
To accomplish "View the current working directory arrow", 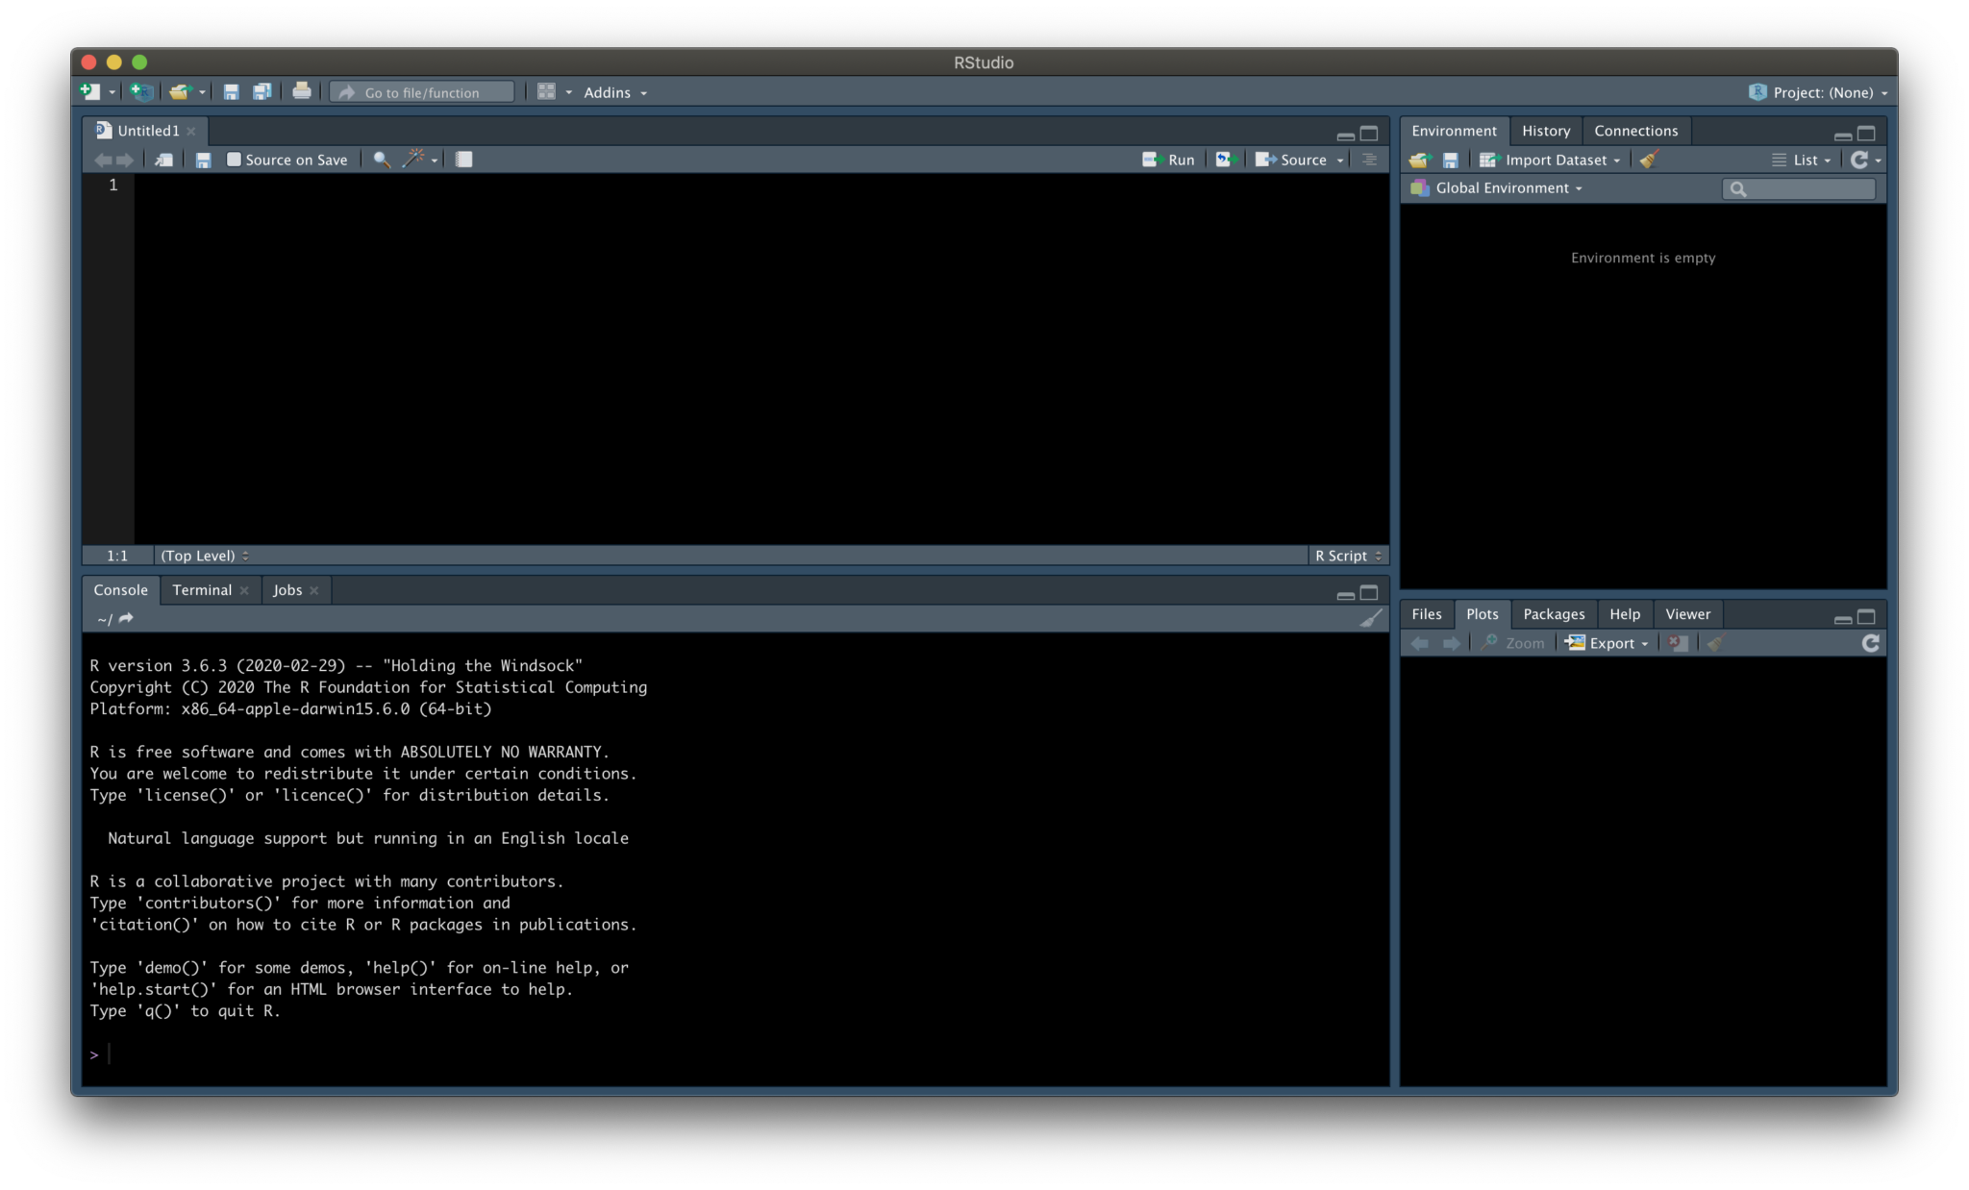I will tap(126, 618).
